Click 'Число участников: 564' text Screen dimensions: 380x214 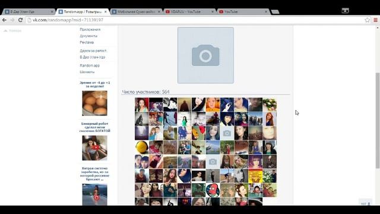pyautogui.click(x=145, y=92)
